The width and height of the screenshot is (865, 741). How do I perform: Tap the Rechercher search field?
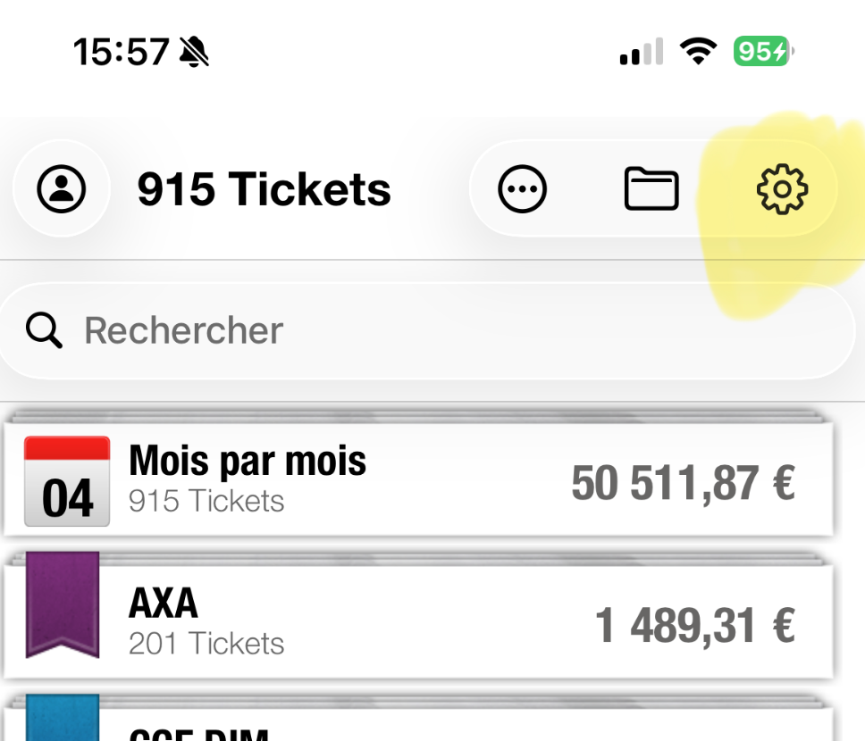183,330
